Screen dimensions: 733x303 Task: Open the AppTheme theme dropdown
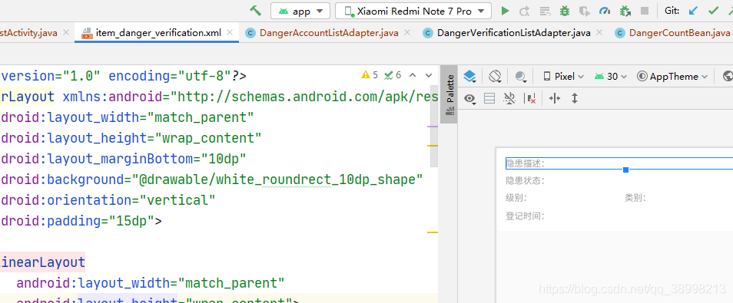673,76
